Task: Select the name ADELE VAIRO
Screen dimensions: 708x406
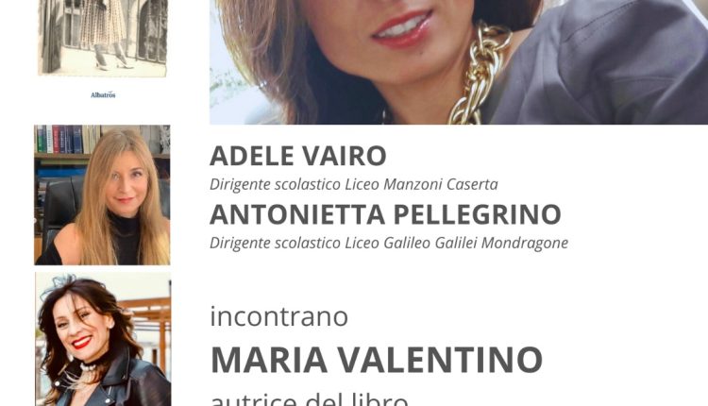Action: tap(298, 156)
